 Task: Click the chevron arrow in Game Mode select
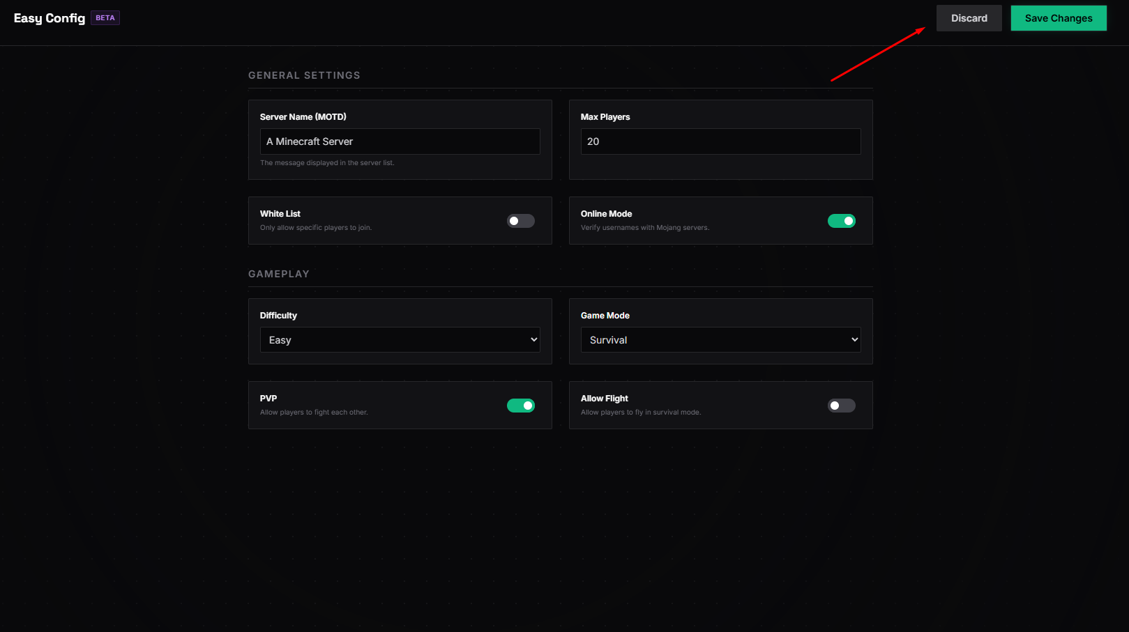coord(854,340)
